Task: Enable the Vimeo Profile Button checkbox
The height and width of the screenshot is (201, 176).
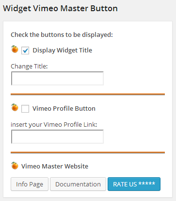Action: (25, 109)
